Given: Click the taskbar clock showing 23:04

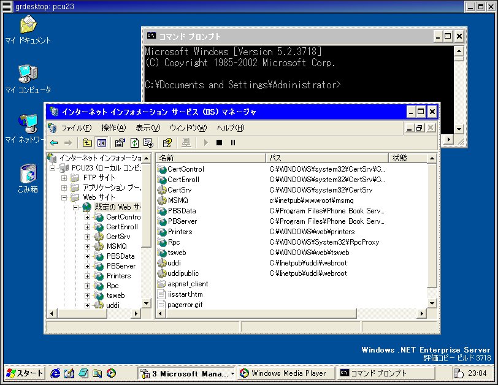Looking at the screenshot, I should pos(477,373).
